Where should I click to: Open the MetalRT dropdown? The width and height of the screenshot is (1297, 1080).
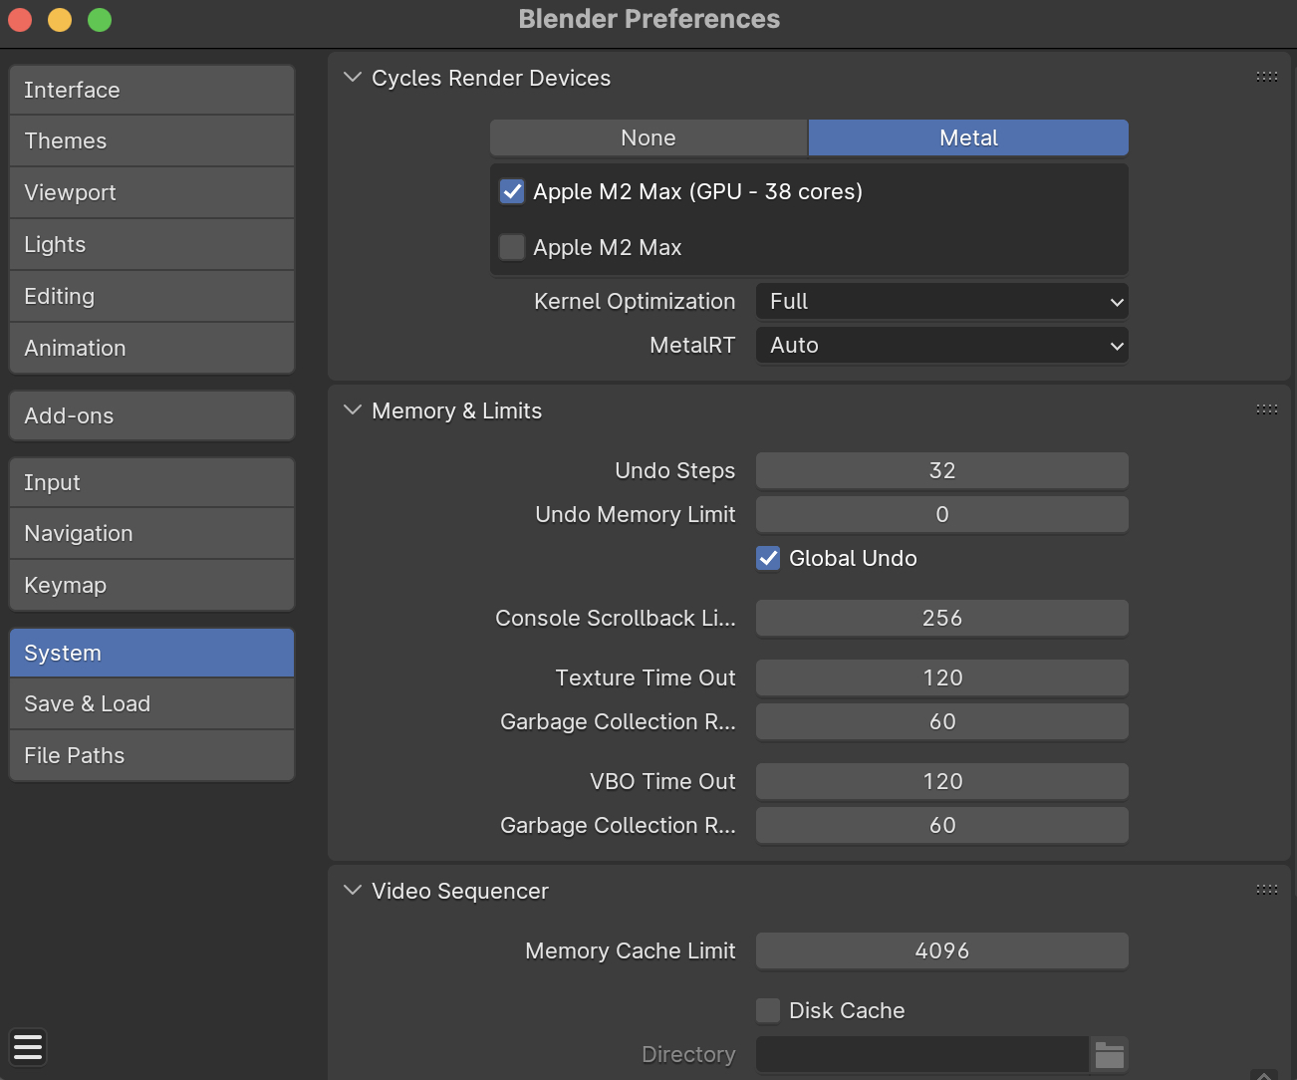(x=942, y=345)
